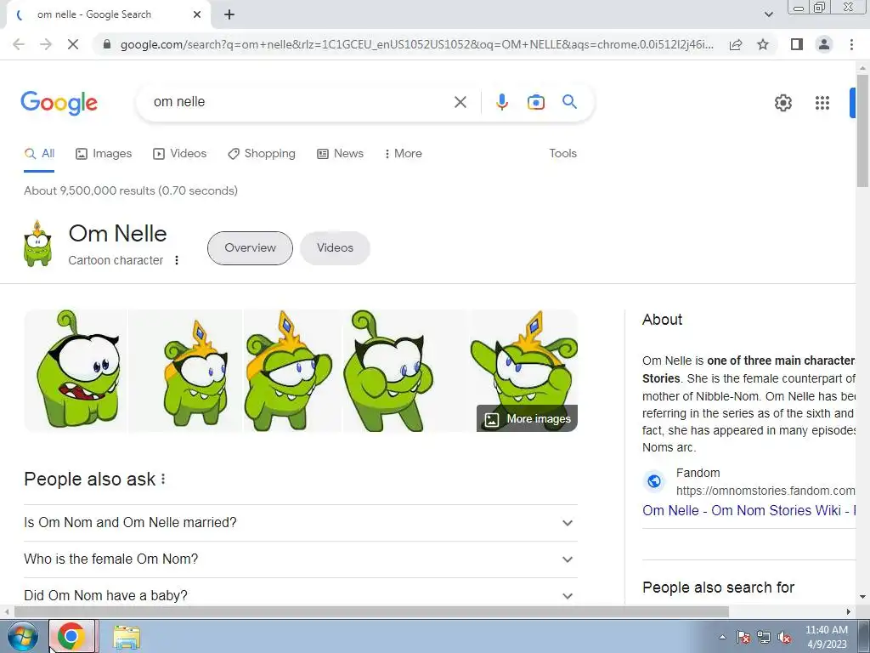Screen dimensions: 870x653
Task: Switch to the News tab
Action: pos(340,154)
